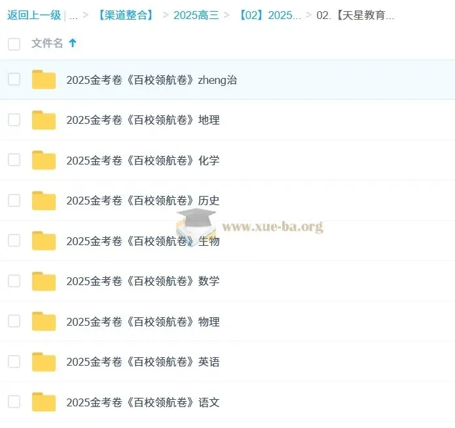Viewport: 455px width, 428px height.
Task: Open 【02】2025... breadcrumb link
Action: pos(270,15)
